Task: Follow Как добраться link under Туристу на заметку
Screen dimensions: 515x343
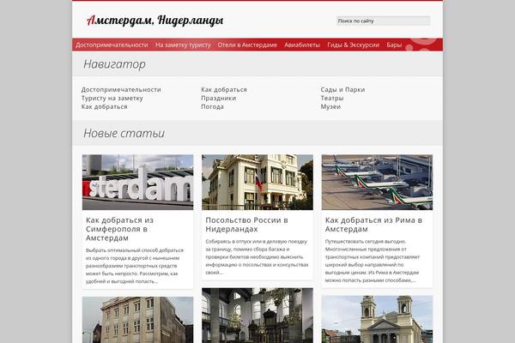Action: tap(104, 106)
